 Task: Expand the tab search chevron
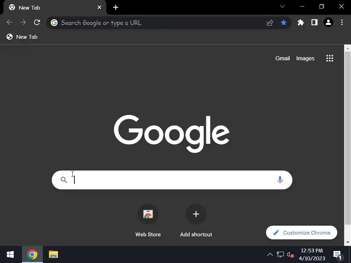283,6
